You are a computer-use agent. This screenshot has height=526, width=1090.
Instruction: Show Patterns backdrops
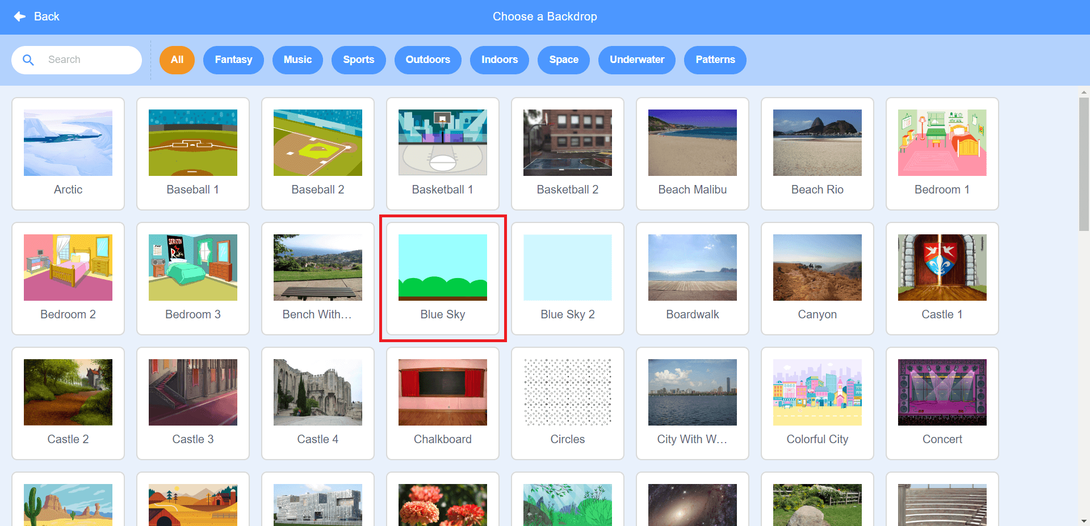click(715, 60)
